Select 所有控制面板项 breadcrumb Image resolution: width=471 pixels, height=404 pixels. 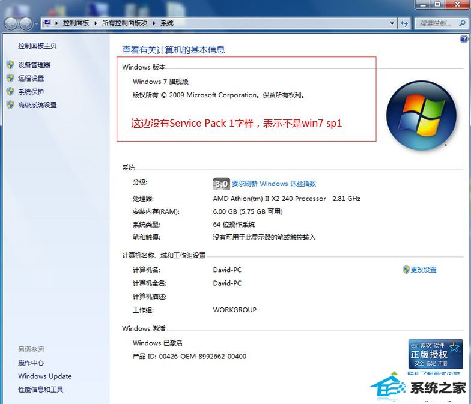tap(125, 23)
